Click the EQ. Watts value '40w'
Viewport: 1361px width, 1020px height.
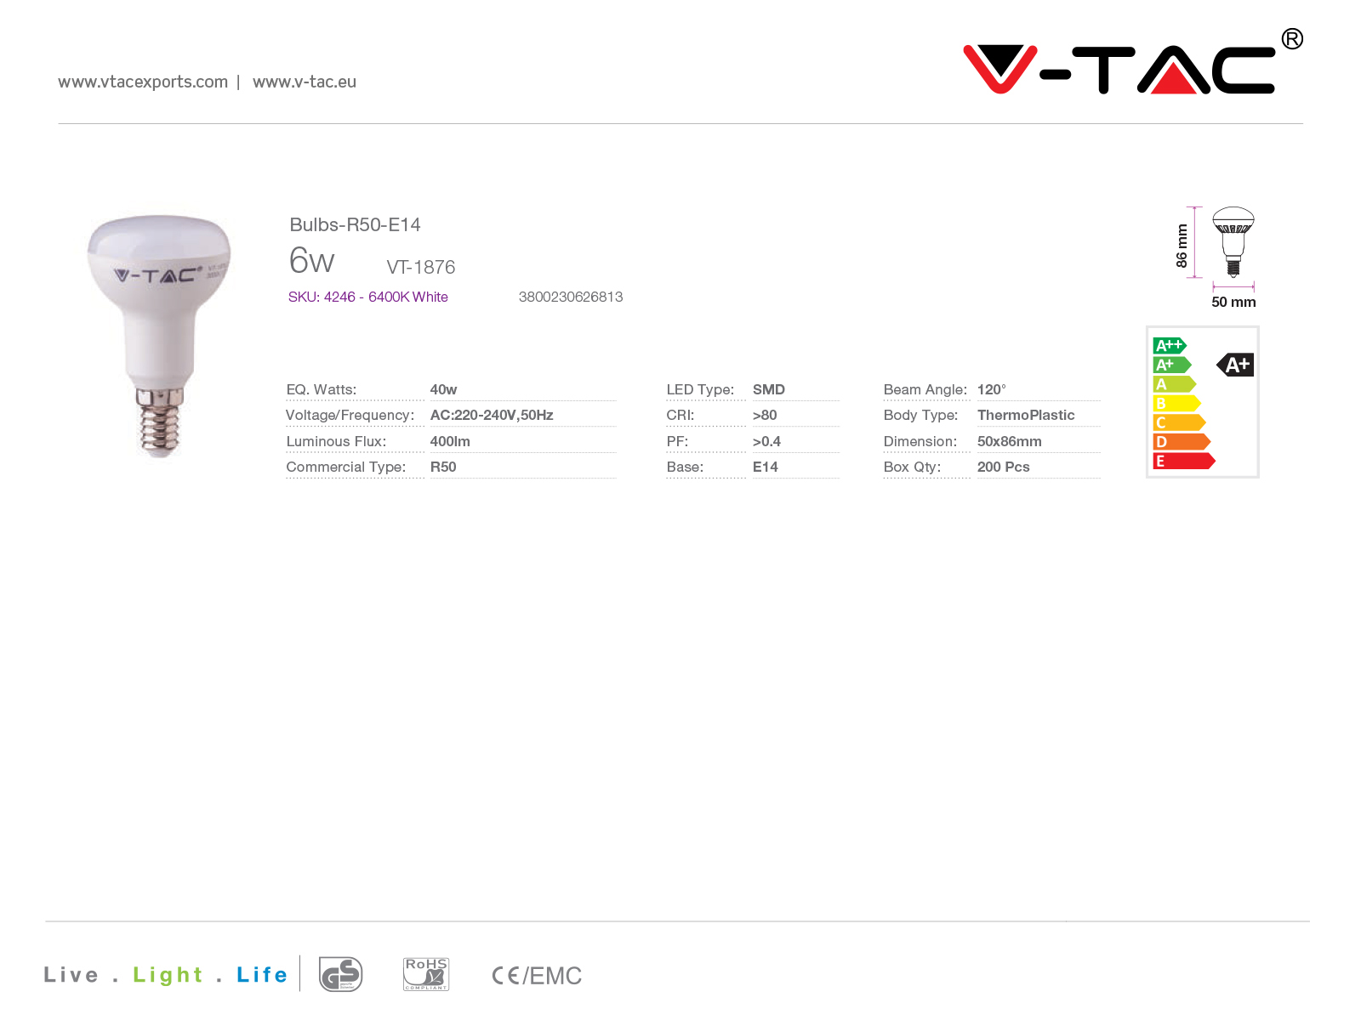(x=443, y=389)
